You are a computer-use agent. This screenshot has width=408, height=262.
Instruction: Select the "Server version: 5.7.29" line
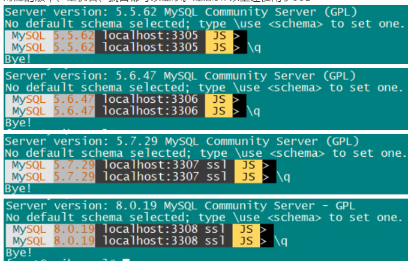[182, 141]
